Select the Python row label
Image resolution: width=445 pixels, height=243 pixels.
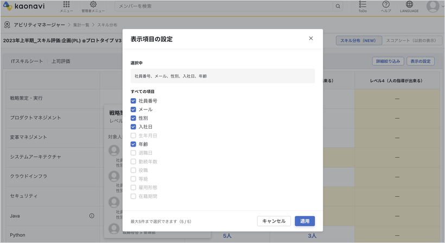click(x=17, y=235)
